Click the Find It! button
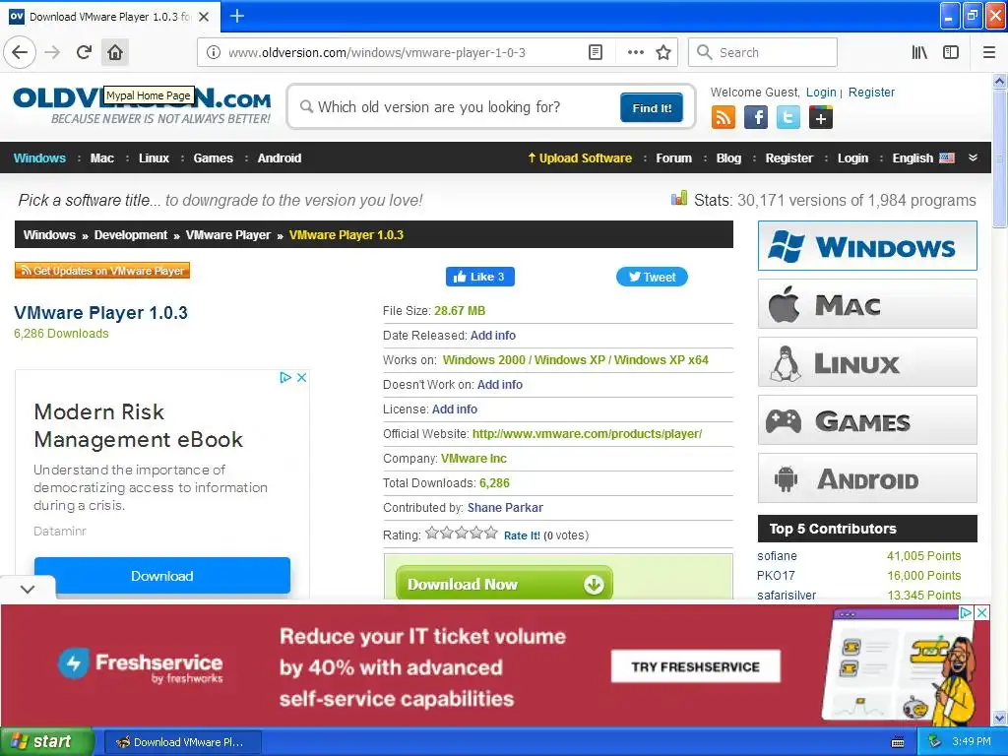This screenshot has width=1008, height=756. [652, 108]
